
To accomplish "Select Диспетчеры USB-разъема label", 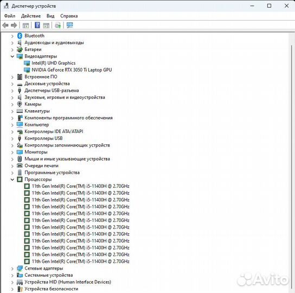I will tap(52, 91).
